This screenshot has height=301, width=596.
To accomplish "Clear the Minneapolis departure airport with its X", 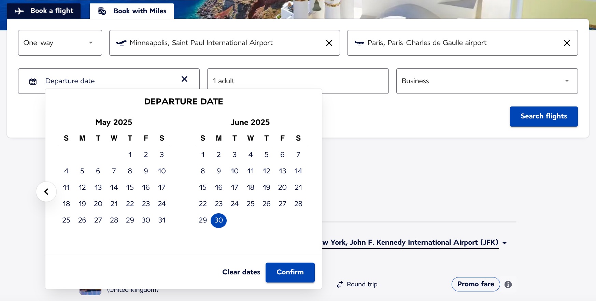I will 329,43.
